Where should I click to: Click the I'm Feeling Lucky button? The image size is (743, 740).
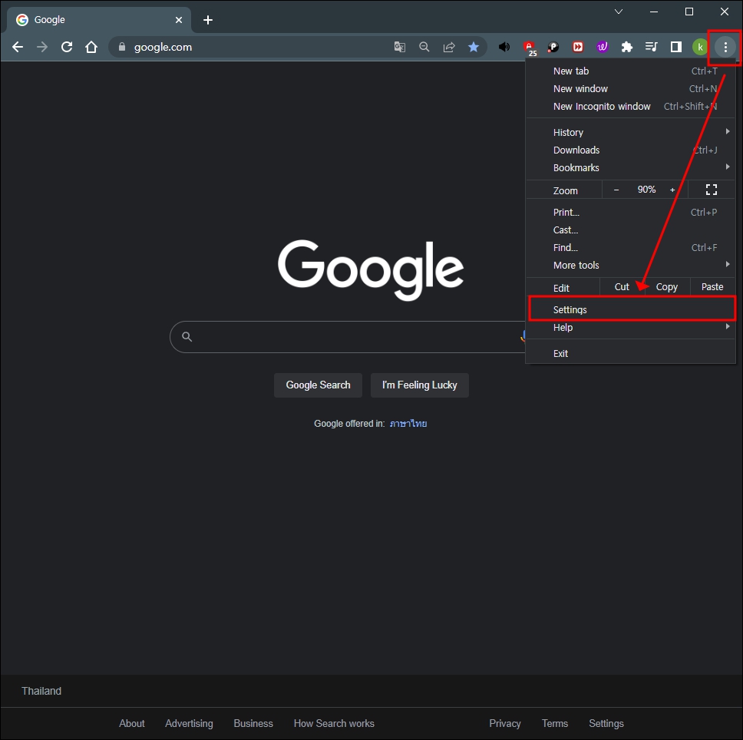click(419, 385)
